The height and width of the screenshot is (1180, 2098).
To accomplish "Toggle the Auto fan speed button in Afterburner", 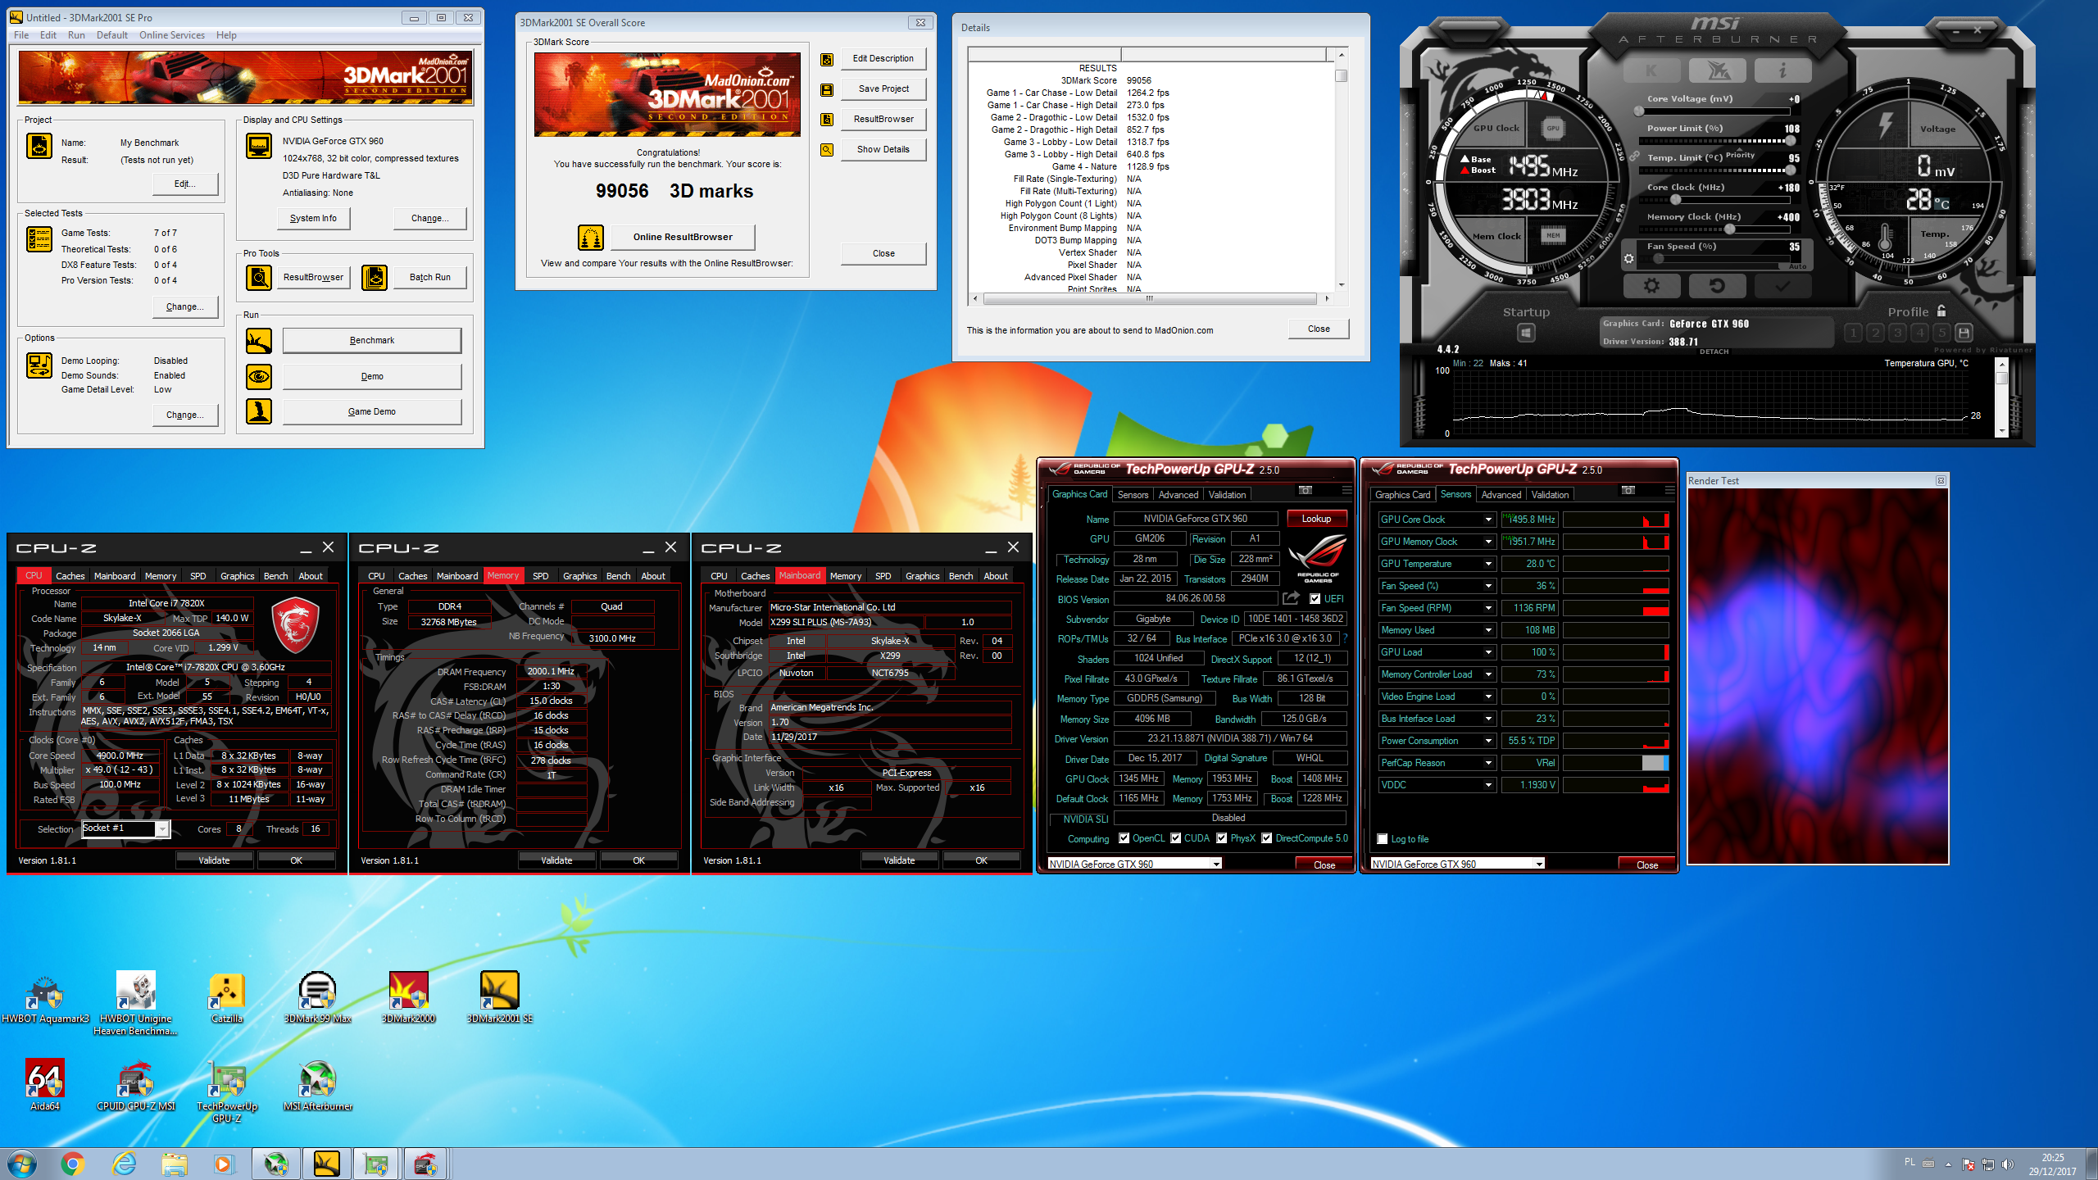I will coord(1797,266).
